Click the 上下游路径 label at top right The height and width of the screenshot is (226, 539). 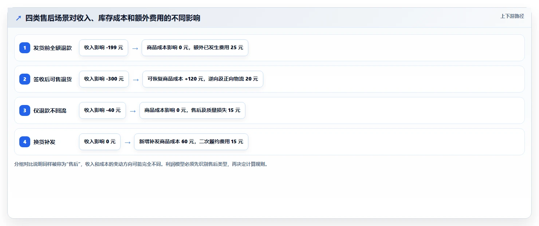(512, 16)
